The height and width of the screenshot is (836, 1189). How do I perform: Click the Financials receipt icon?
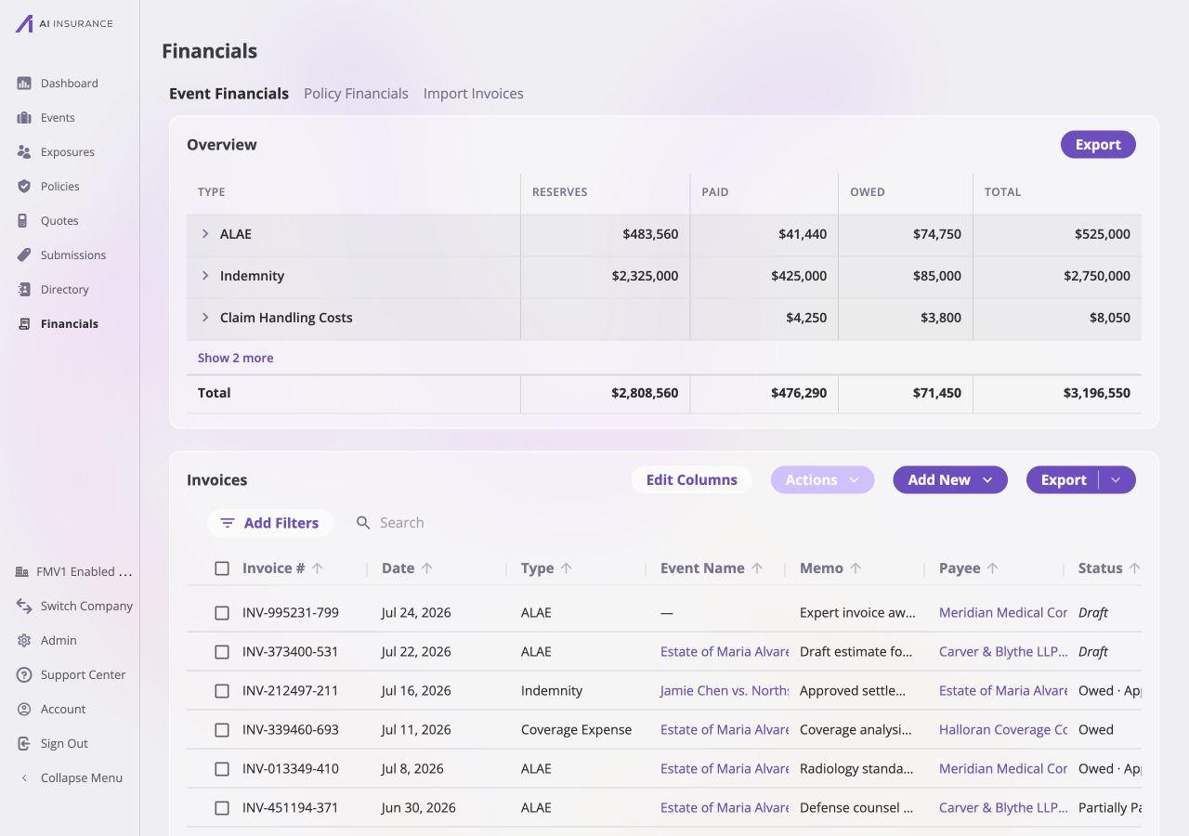(24, 324)
